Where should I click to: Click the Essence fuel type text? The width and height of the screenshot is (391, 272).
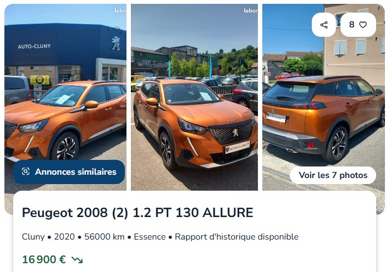(x=150, y=237)
